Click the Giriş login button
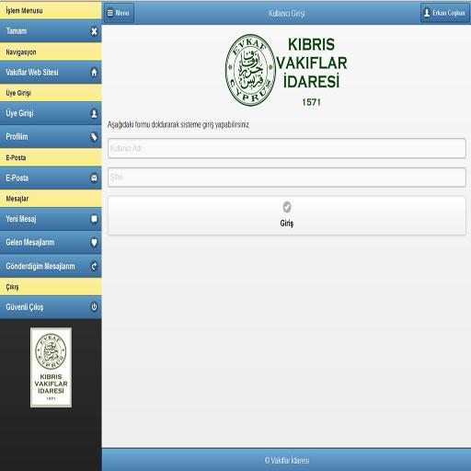This screenshot has height=471, width=471. 287,216
